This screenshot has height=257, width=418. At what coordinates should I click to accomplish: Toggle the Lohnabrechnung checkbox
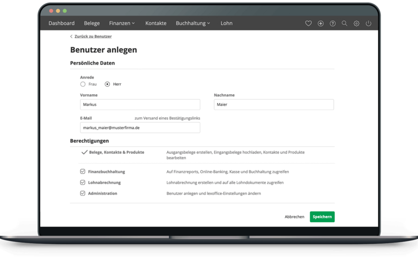pos(83,183)
